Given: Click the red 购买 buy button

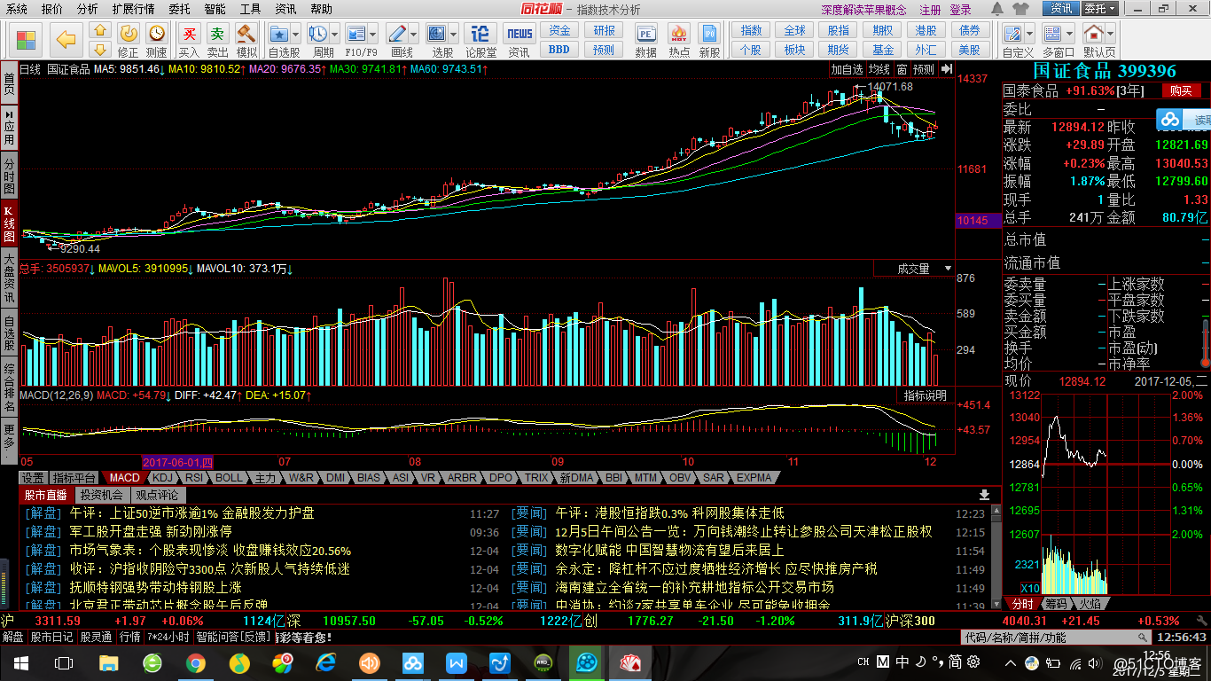Looking at the screenshot, I should (x=1181, y=90).
